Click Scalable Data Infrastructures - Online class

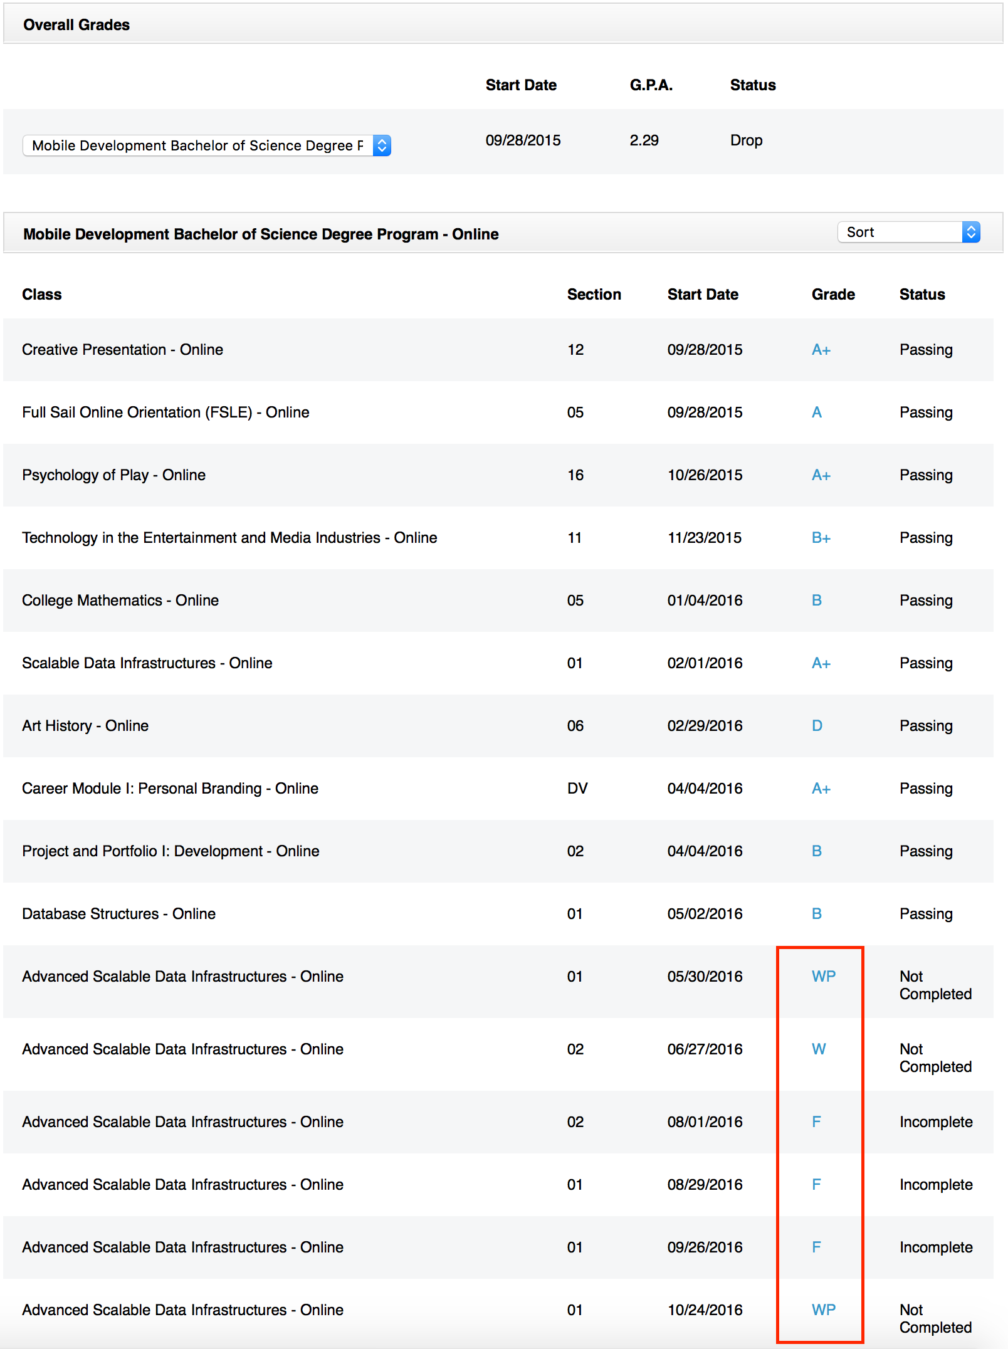[x=147, y=663]
